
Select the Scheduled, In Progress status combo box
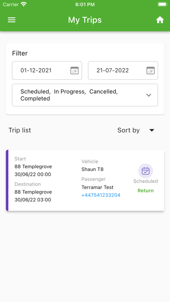coord(85,95)
